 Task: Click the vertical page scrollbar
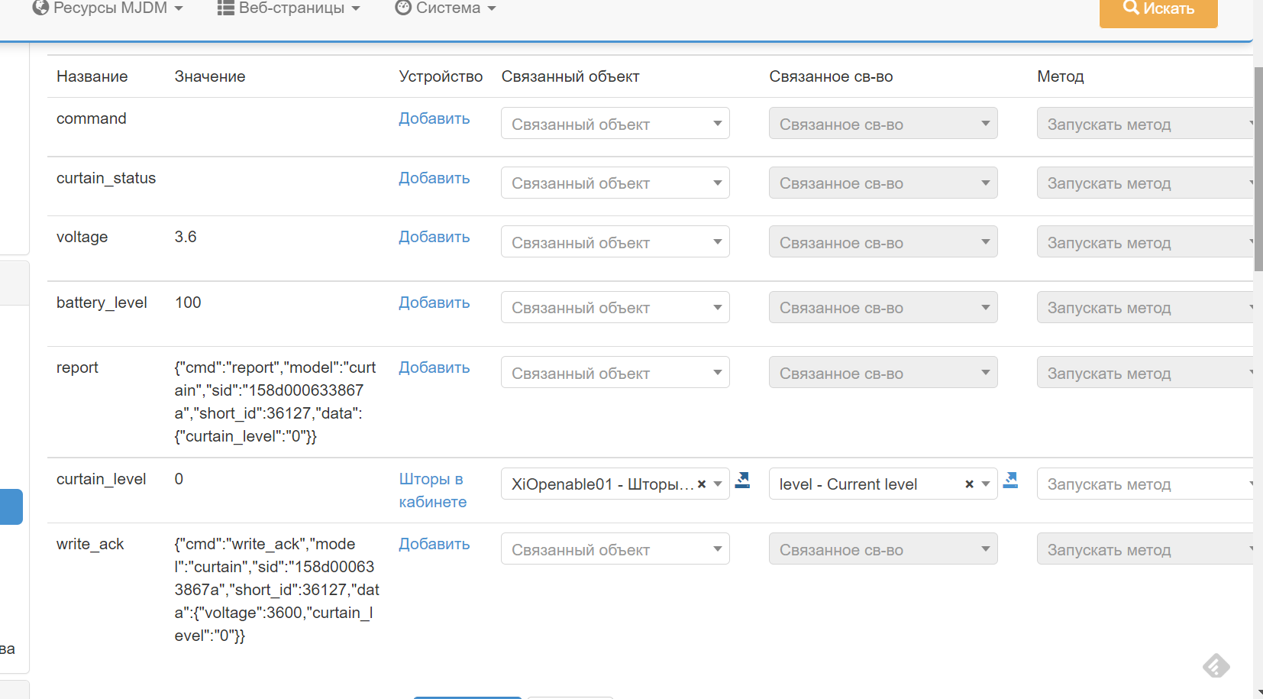[x=1258, y=168]
